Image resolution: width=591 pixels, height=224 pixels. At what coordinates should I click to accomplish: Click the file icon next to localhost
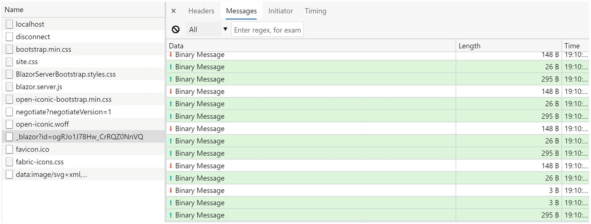pyautogui.click(x=9, y=24)
